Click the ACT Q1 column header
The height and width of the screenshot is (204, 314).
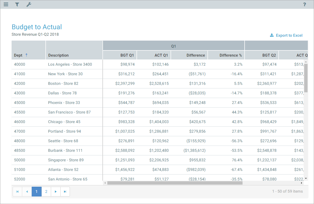161,55
